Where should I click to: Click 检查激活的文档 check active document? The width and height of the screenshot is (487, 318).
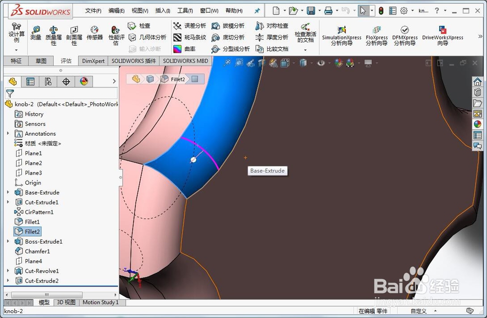click(x=305, y=33)
